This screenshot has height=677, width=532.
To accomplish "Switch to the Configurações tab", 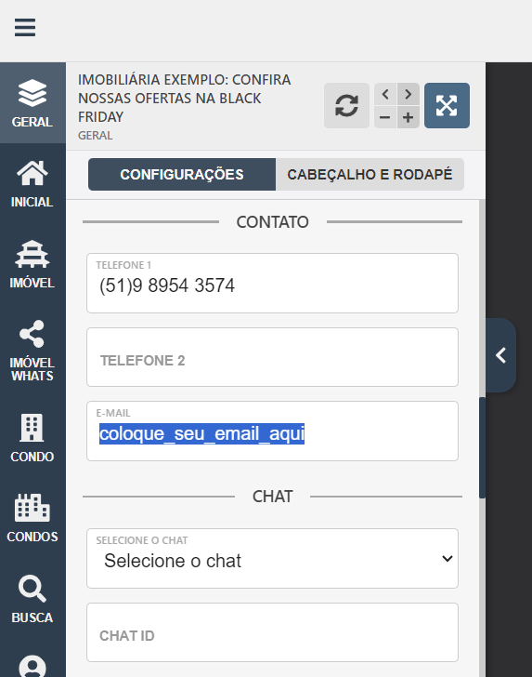I will tap(181, 175).
